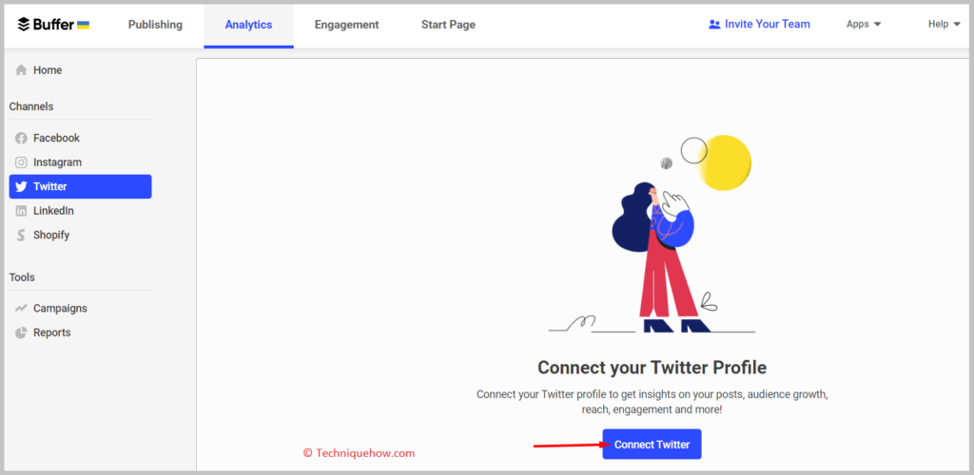The width and height of the screenshot is (974, 475).
Task: Click the Reports pie chart icon
Action: point(21,332)
